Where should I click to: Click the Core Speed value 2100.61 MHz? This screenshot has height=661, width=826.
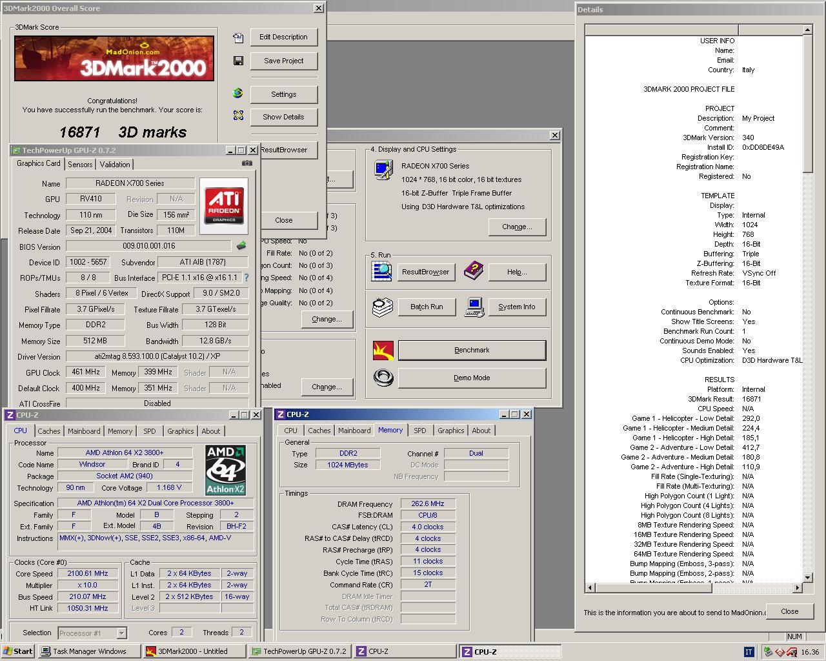(88, 573)
